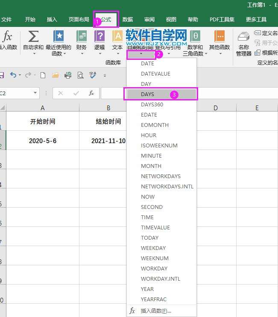Click column D header
Screen dimensions: 278x317
coord(216,108)
